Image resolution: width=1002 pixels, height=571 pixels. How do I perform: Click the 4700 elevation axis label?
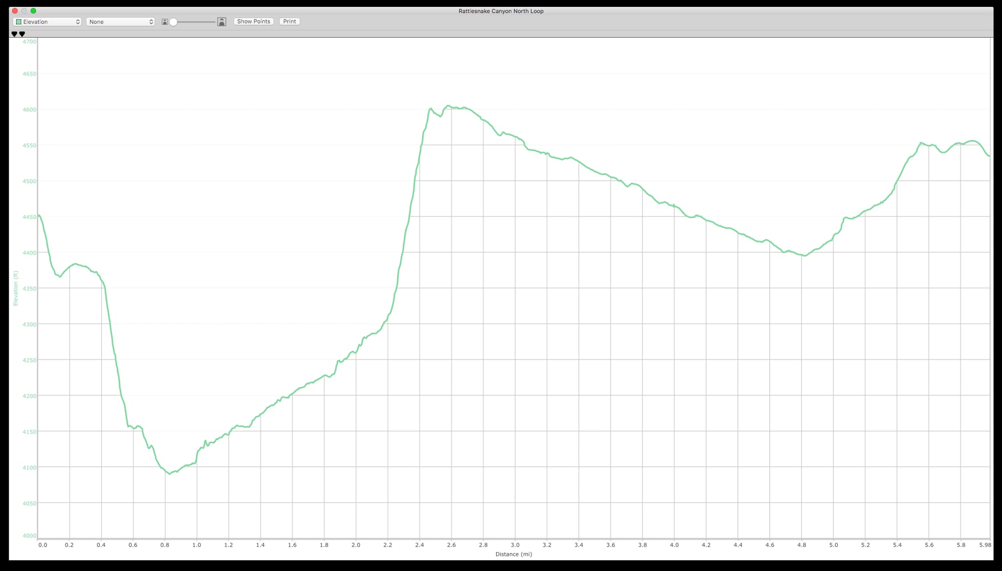tap(29, 42)
